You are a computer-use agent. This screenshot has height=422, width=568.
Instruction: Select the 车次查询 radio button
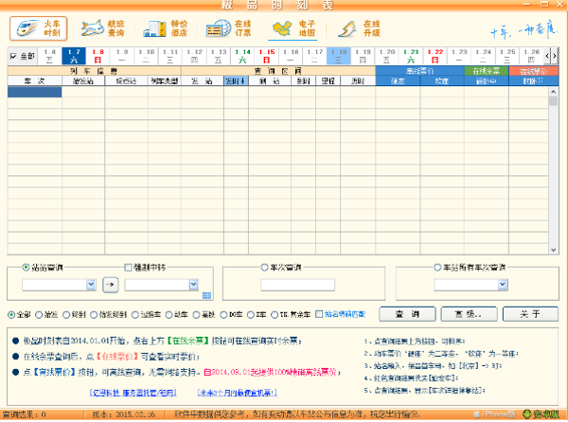point(265,268)
